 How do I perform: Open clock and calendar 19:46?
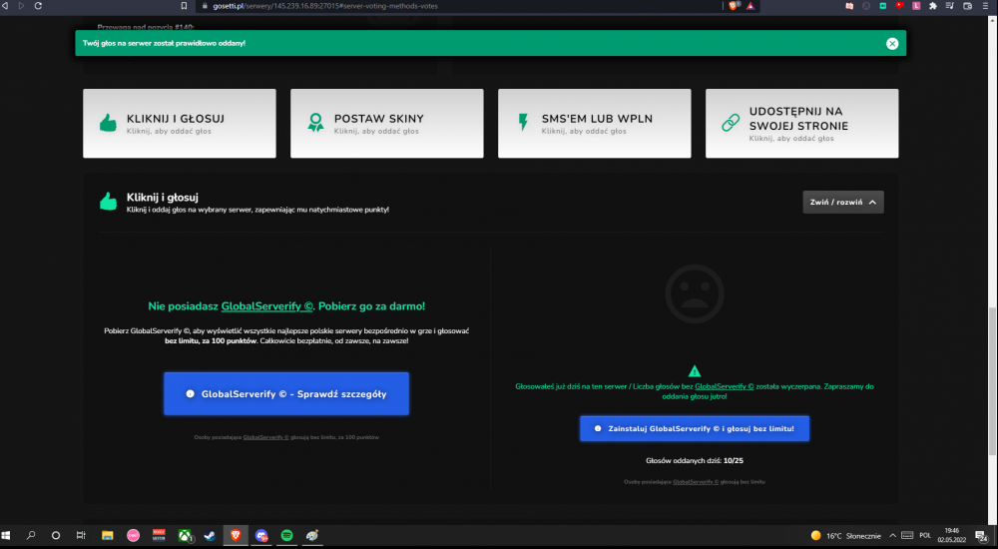click(951, 536)
